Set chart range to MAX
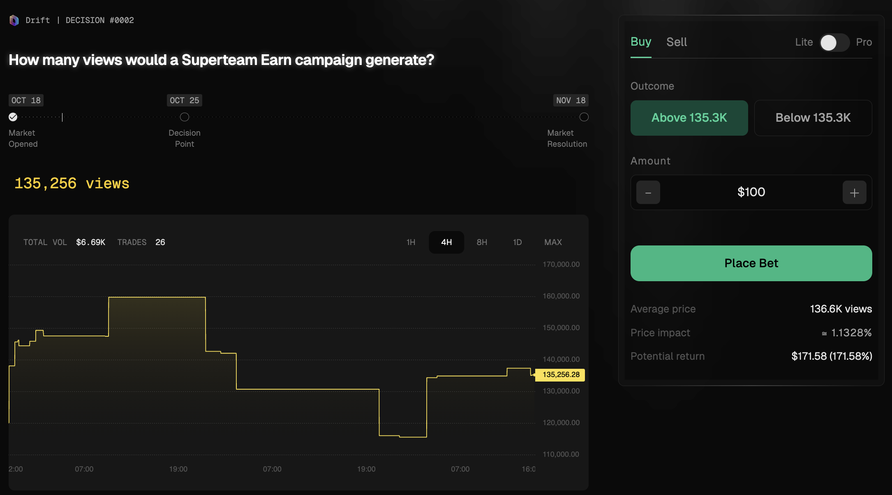 point(553,242)
